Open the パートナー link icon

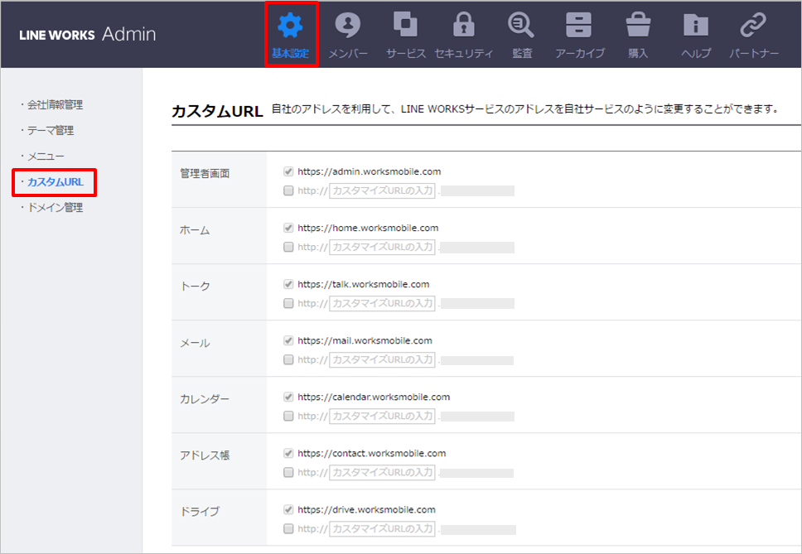point(753,26)
